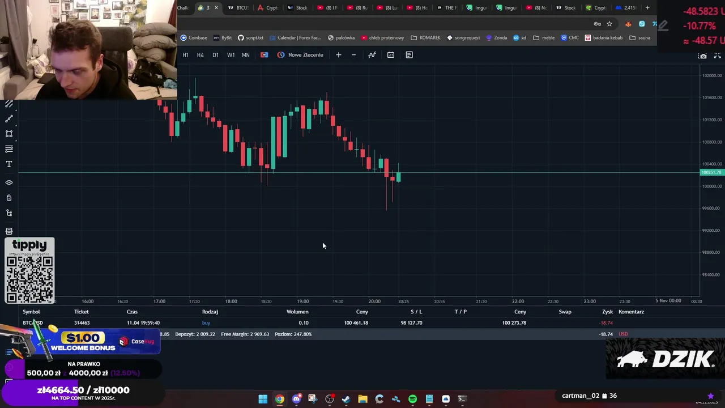Viewport: 725px width, 408px height.
Task: Click the stop loss value 98 127.70
Action: (411, 323)
